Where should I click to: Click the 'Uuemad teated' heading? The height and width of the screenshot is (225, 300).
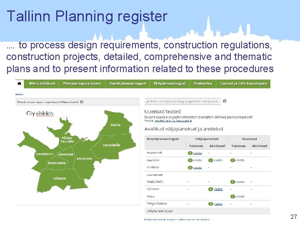[162, 112]
